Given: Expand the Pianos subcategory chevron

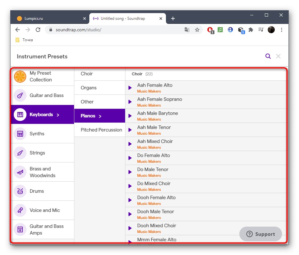Looking at the screenshot, I should (100, 116).
